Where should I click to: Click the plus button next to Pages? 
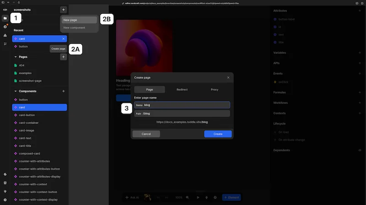63,56
